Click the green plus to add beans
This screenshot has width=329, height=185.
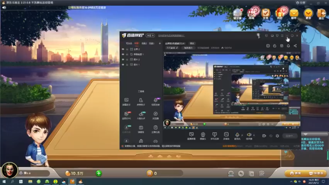[99, 173]
